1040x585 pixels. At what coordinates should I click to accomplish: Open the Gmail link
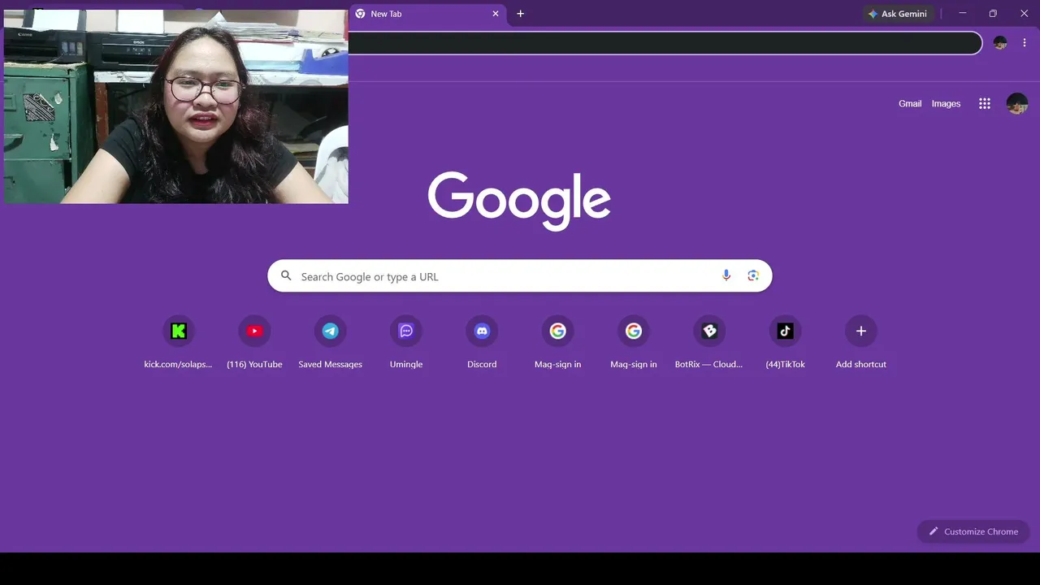coord(910,103)
